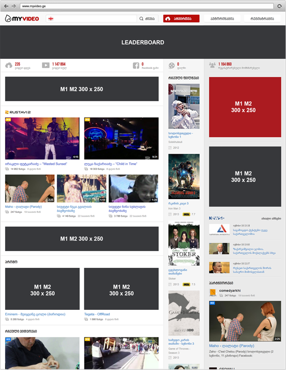The image size is (286, 370).
Task: Click the browser back arrow
Action: (x=6, y=6)
